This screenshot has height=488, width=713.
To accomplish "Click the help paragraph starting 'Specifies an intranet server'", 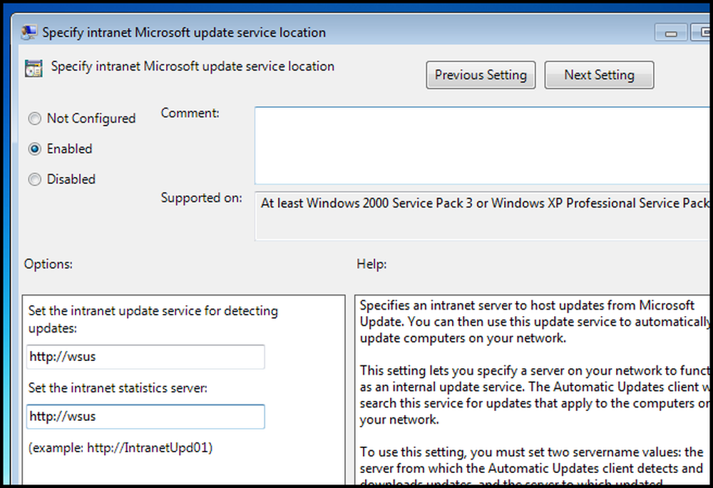I will click(534, 322).
